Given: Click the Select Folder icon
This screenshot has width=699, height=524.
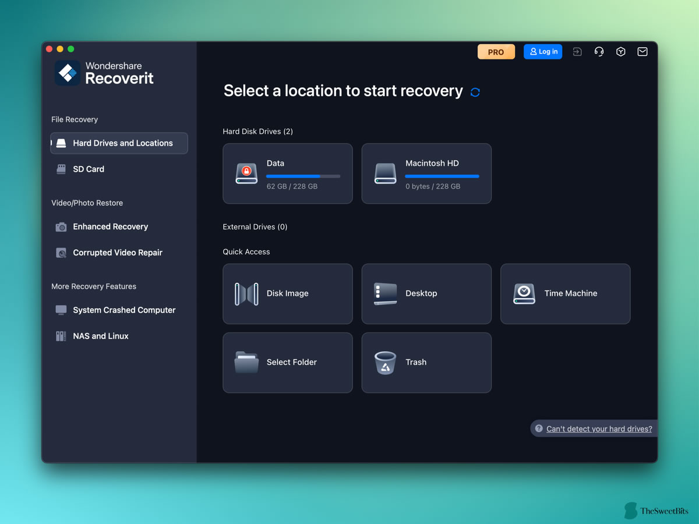Looking at the screenshot, I should click(246, 362).
